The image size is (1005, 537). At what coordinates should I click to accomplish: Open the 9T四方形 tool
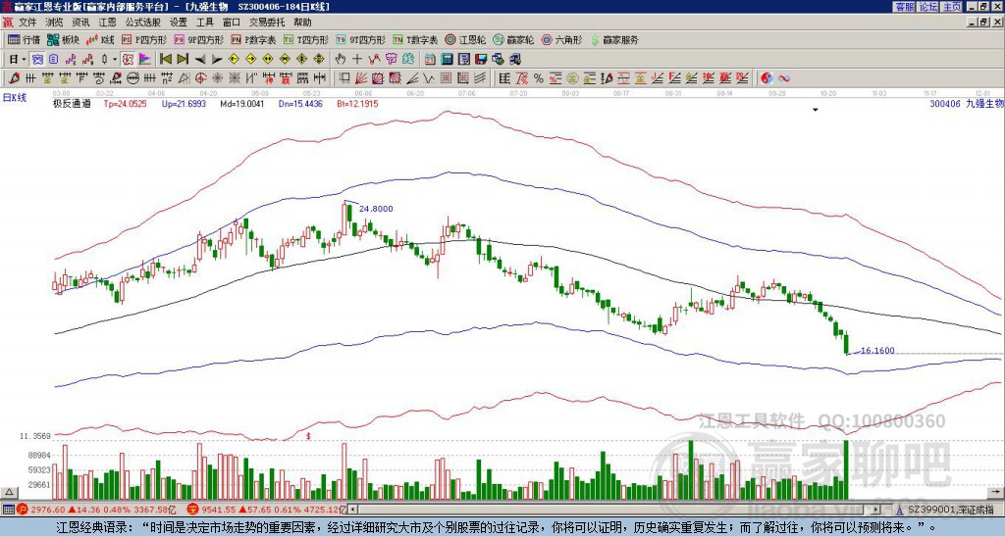tap(360, 39)
